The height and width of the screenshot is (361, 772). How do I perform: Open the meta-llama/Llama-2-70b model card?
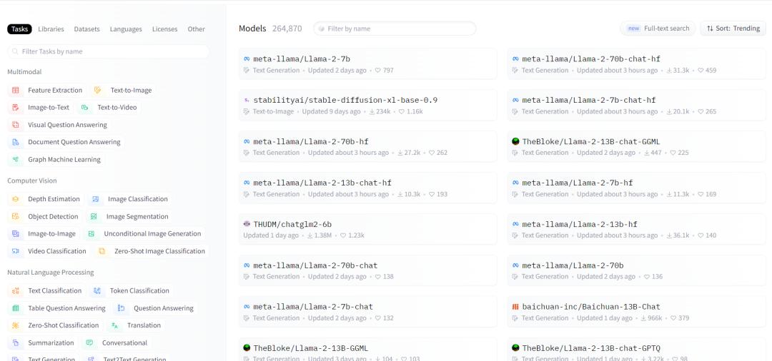tap(637, 270)
